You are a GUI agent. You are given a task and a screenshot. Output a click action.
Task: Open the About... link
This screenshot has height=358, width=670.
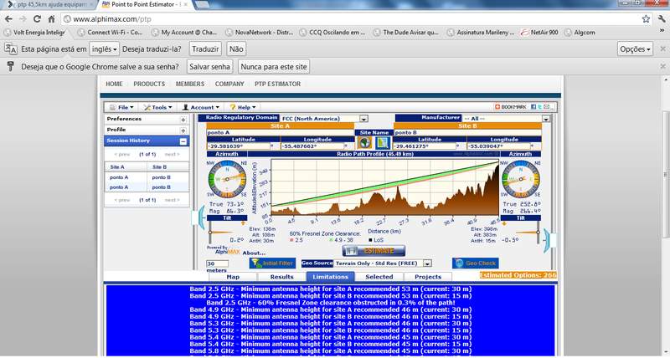click(x=254, y=253)
